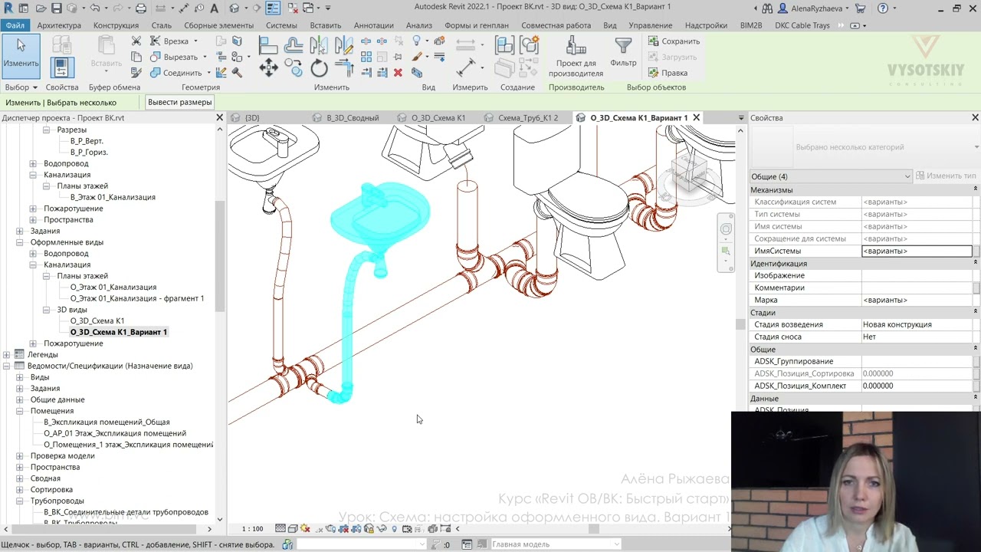
Task: Open the Вырезать dropdown arrow
Action: click(x=205, y=57)
